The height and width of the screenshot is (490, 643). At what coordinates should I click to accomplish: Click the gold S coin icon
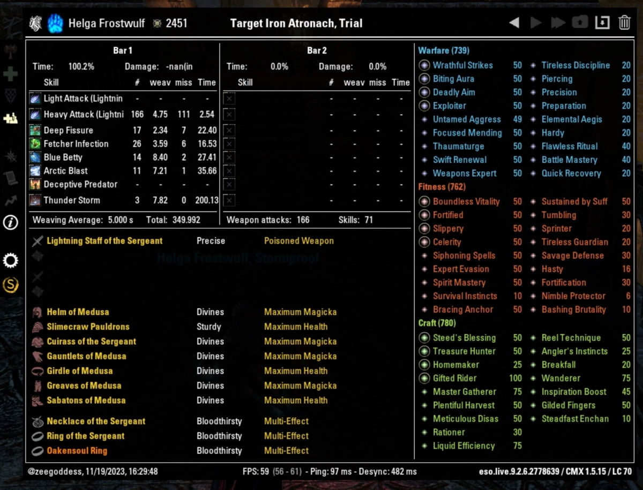11,285
